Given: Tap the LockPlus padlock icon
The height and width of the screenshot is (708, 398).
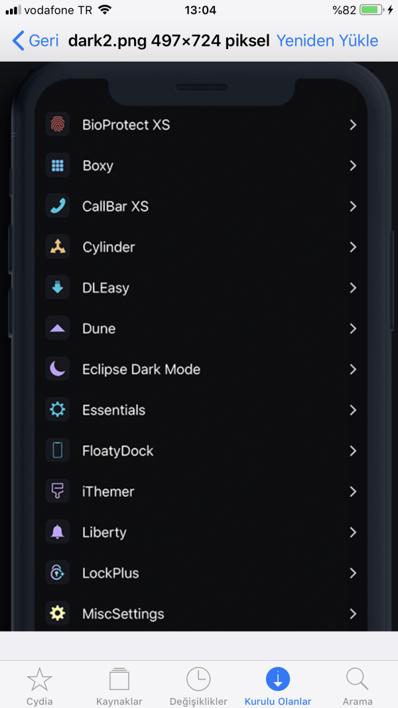Looking at the screenshot, I should pyautogui.click(x=58, y=573).
